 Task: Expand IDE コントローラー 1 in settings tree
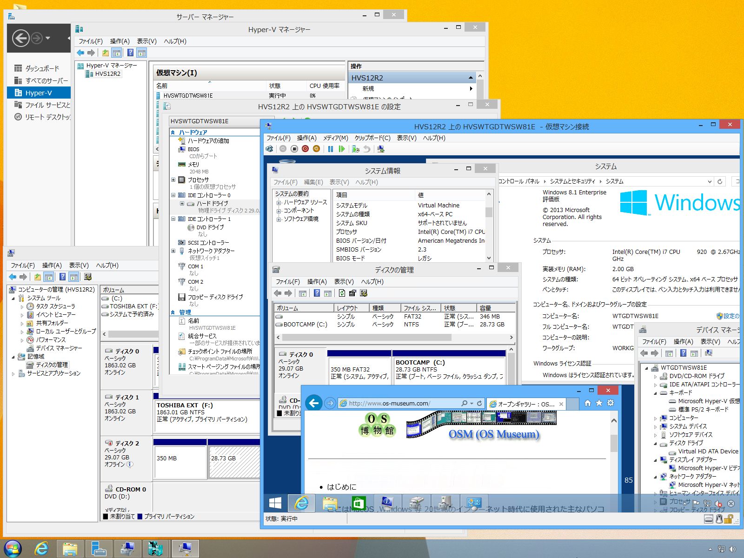pyautogui.click(x=173, y=219)
